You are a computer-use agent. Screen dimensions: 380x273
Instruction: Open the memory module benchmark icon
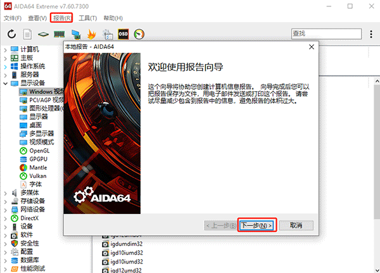pos(59,34)
